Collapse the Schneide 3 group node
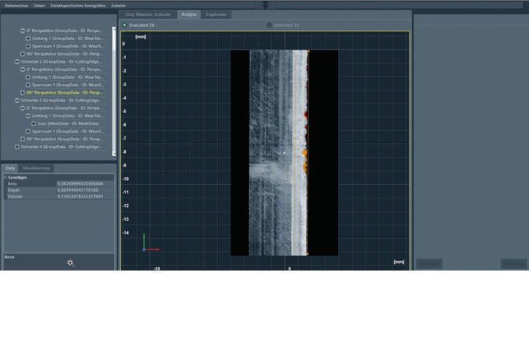Viewport: 529px width, 350px height. point(17,101)
